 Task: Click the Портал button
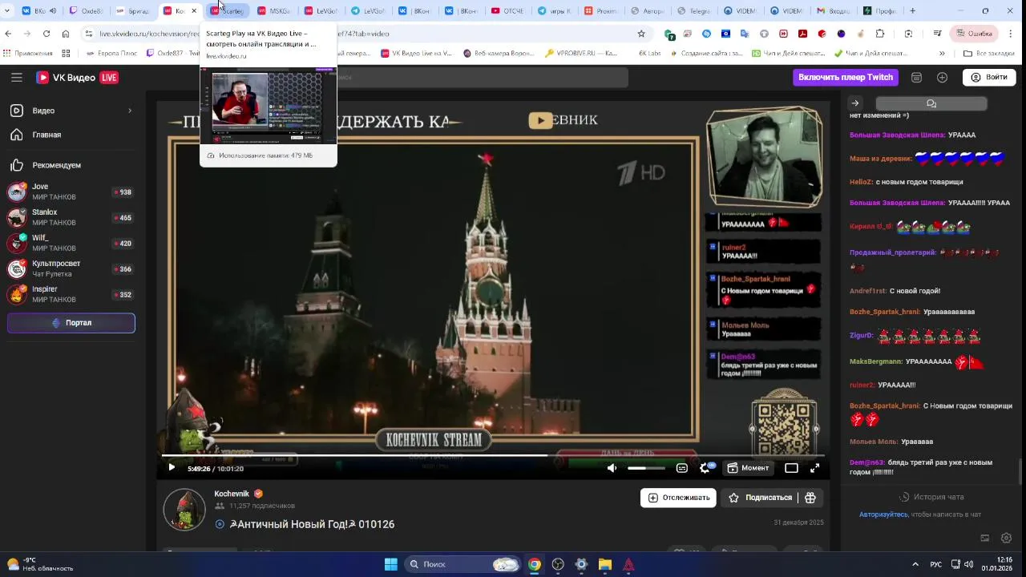[71, 323]
